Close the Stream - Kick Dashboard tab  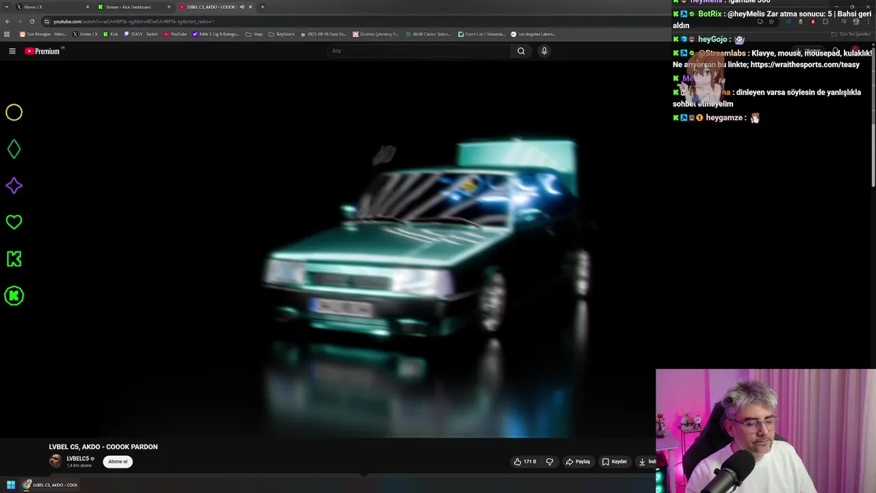tap(169, 7)
